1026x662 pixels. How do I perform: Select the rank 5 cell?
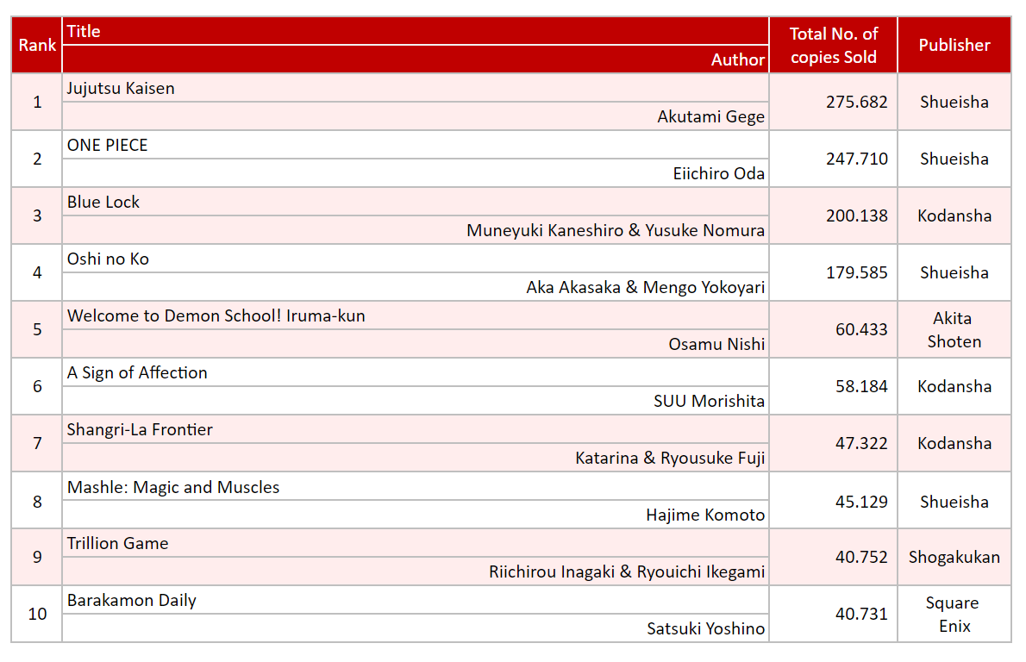pos(36,329)
